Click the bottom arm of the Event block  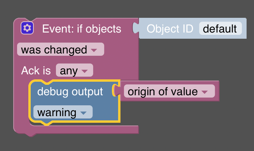(84, 130)
